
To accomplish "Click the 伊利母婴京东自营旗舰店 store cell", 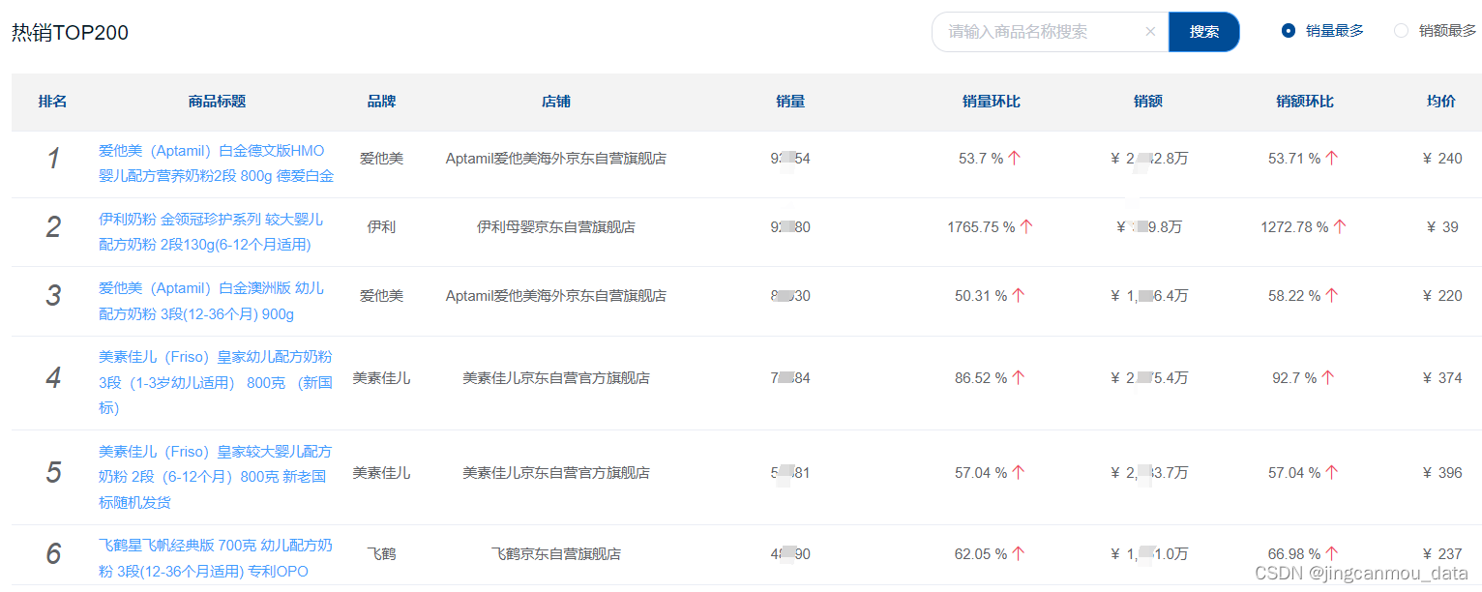I will (x=556, y=227).
